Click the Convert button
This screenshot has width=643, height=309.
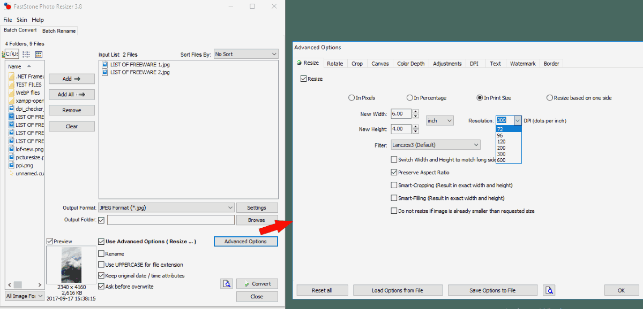257,284
